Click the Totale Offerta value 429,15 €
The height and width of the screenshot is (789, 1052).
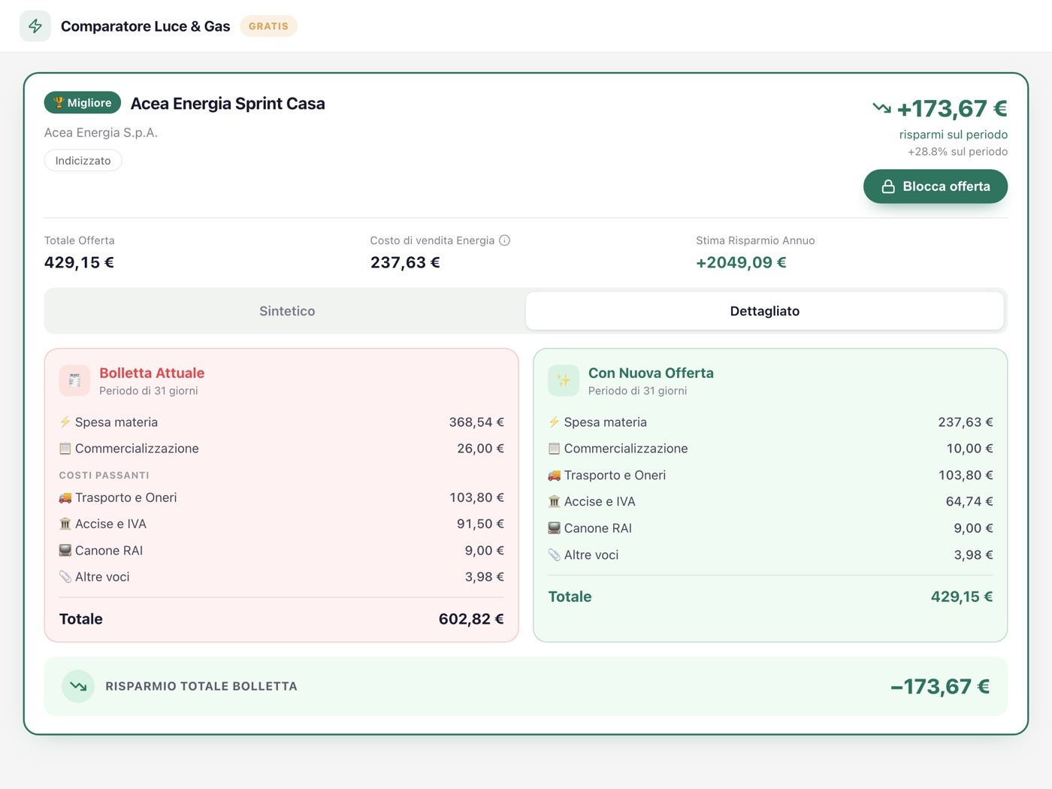79,262
